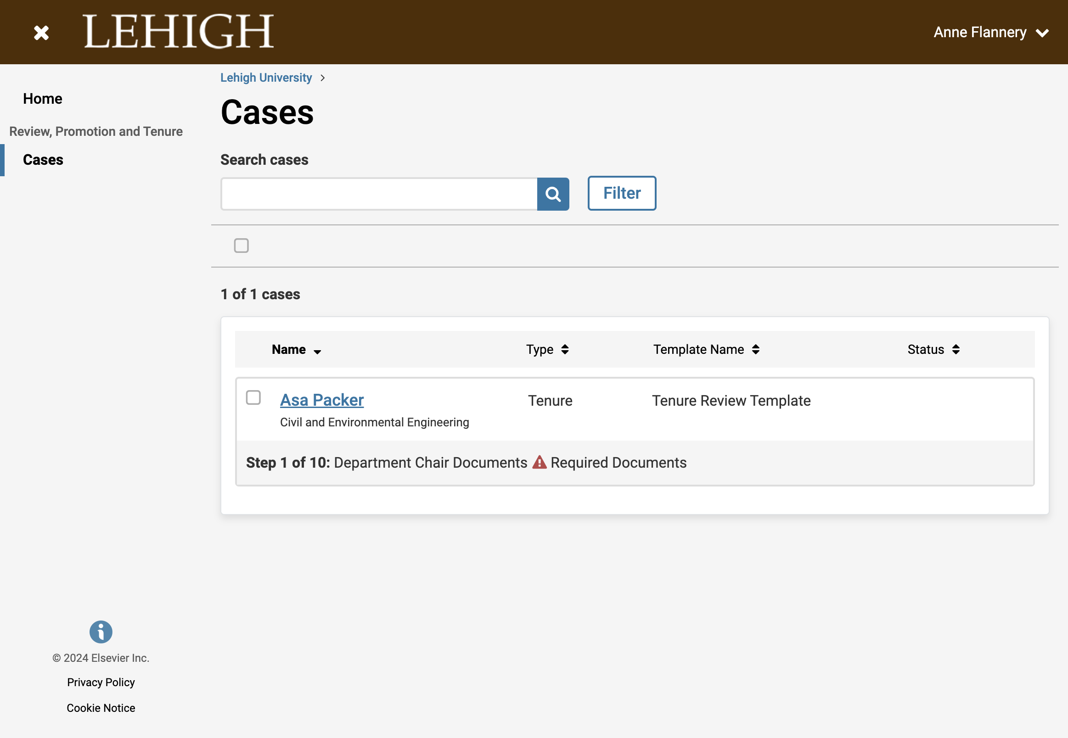Click the Department Chair Documents step text
Screen dimensions: 1068x738
[x=431, y=463]
